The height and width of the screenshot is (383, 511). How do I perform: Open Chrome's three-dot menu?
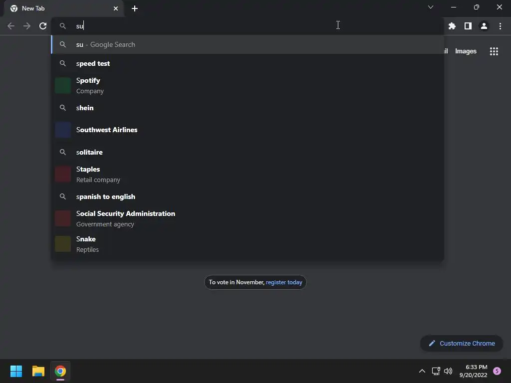coord(500,26)
